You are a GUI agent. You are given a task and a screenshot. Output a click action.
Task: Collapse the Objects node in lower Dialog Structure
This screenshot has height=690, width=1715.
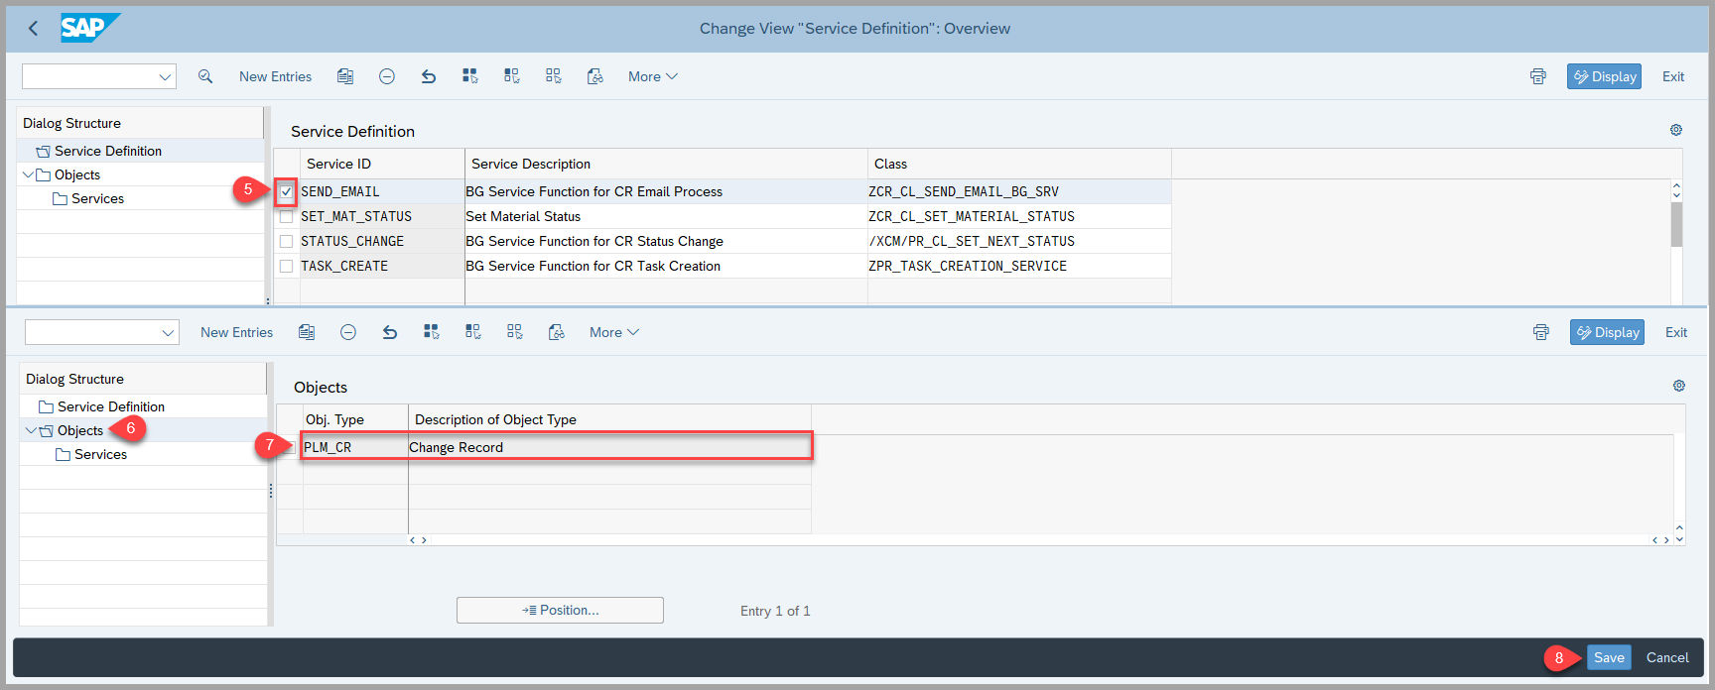pos(31,430)
